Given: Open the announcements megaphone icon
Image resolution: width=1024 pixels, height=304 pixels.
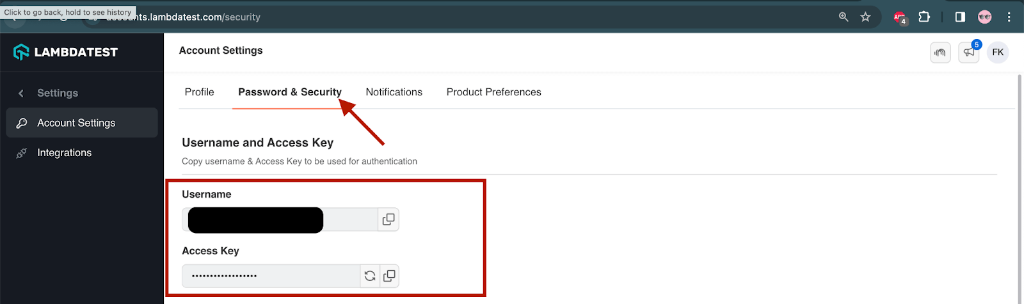Looking at the screenshot, I should pos(969,52).
